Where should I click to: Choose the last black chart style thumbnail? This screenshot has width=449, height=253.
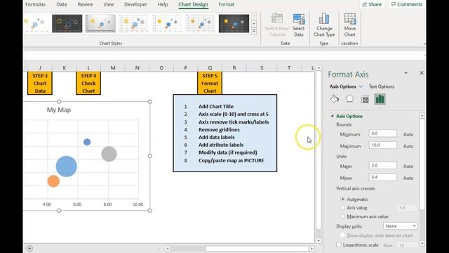[x=234, y=23]
